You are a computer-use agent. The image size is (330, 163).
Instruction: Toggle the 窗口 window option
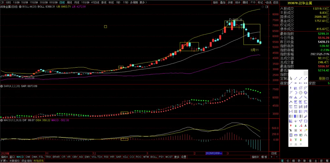coord(12,157)
